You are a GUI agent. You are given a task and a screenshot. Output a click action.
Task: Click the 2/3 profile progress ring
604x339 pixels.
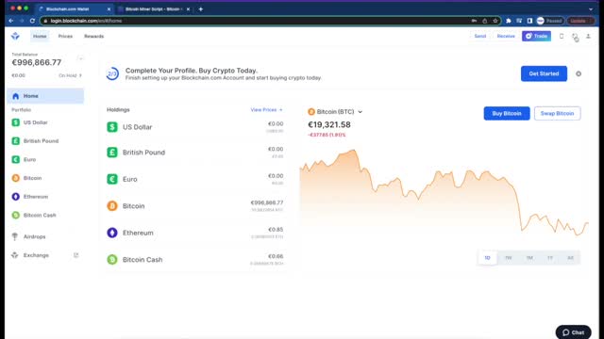[x=112, y=73]
